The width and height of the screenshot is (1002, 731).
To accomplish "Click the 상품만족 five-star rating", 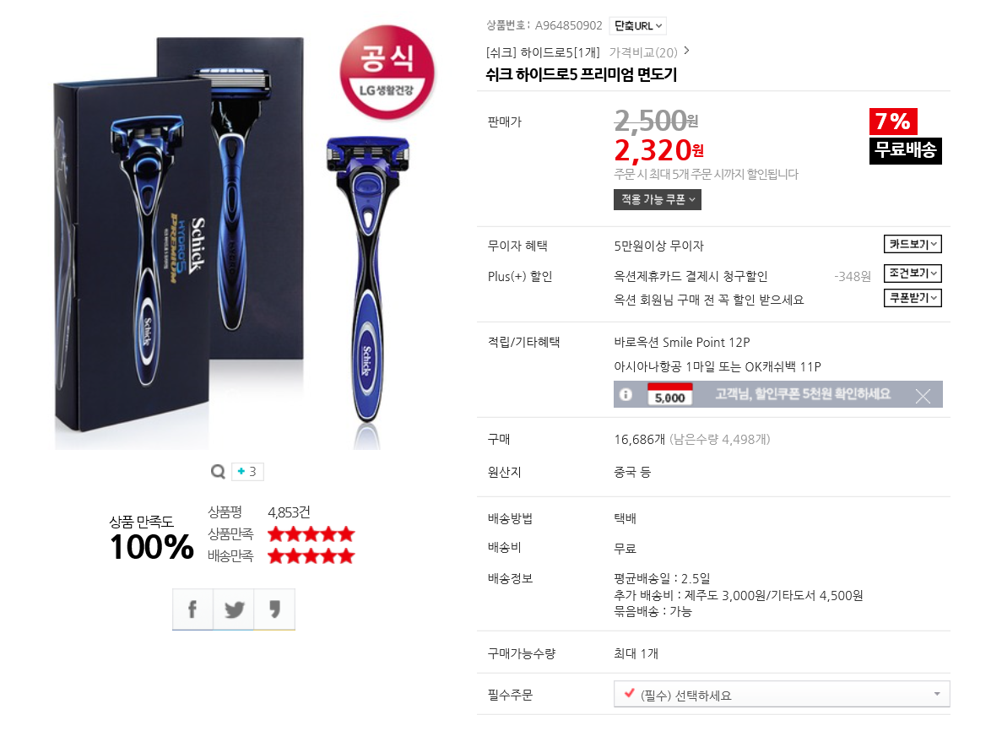I will [311, 534].
